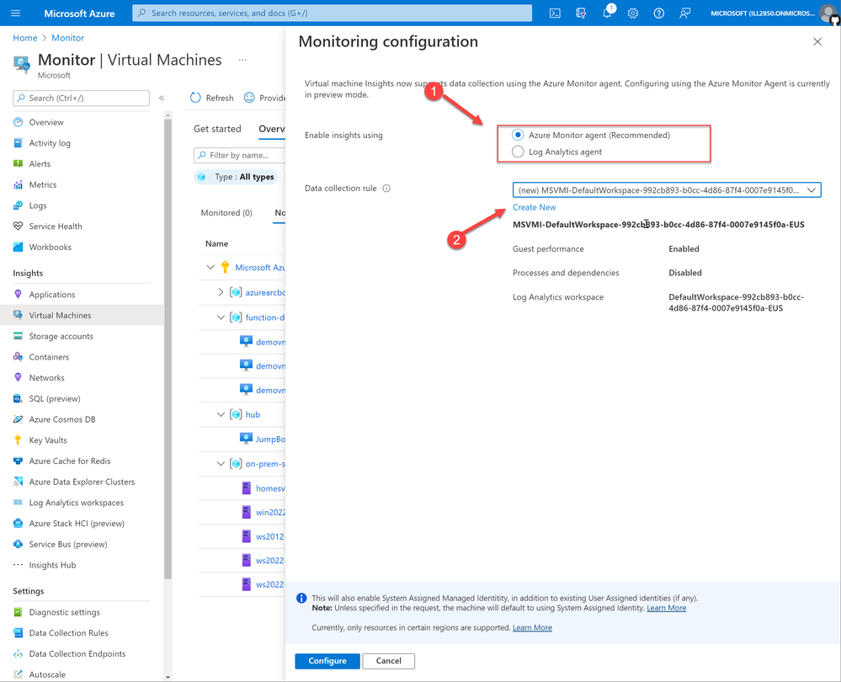Open the Help question mark icon
This screenshot has width=841, height=682.
pyautogui.click(x=658, y=13)
